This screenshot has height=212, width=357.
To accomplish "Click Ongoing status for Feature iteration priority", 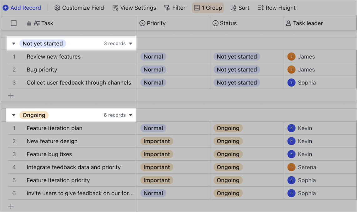I will (228, 180).
